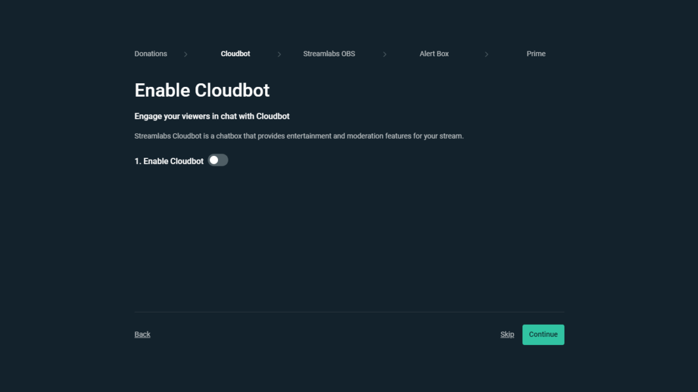Click the chevron between Alert Box and Prime

click(x=487, y=54)
